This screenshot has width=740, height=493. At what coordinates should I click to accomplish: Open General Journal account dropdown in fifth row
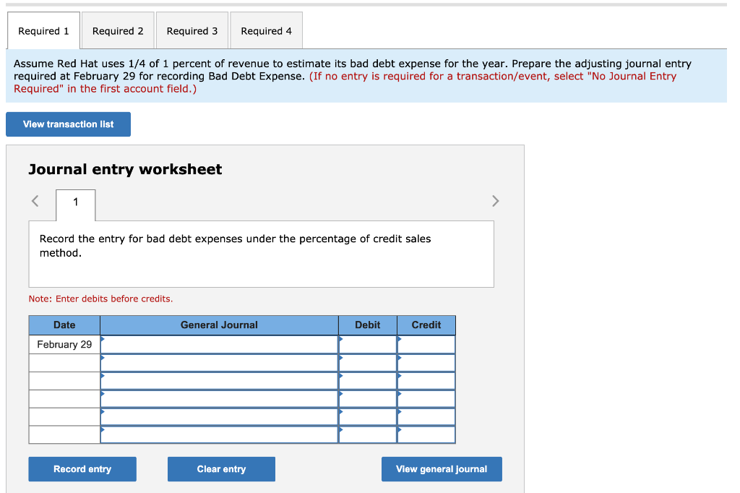[x=219, y=416]
